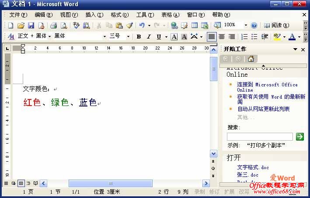This screenshot has width=310, height=198.
Task: Toggle right text alignment
Action: tap(232, 37)
